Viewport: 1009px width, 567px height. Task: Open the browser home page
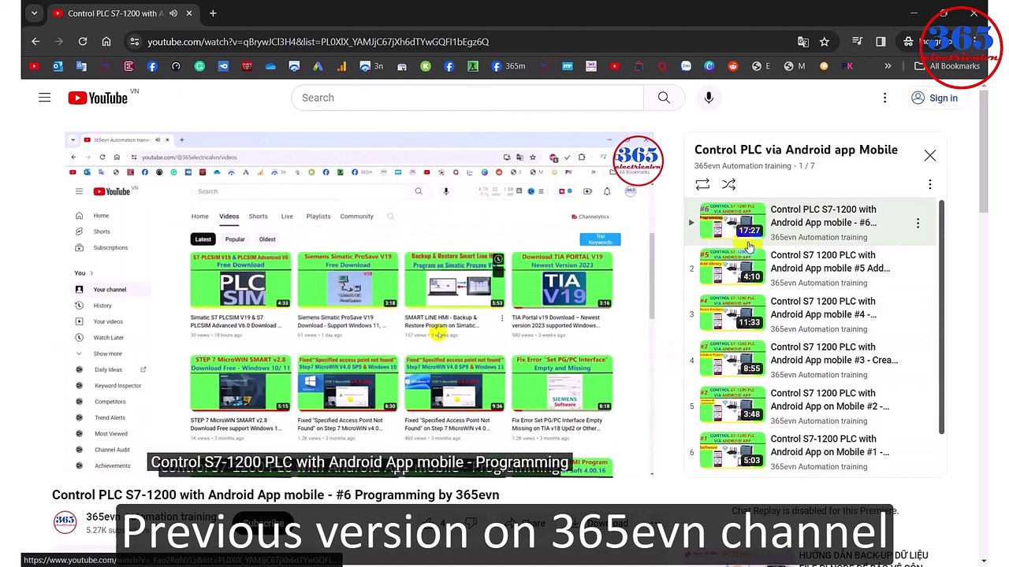pos(106,42)
